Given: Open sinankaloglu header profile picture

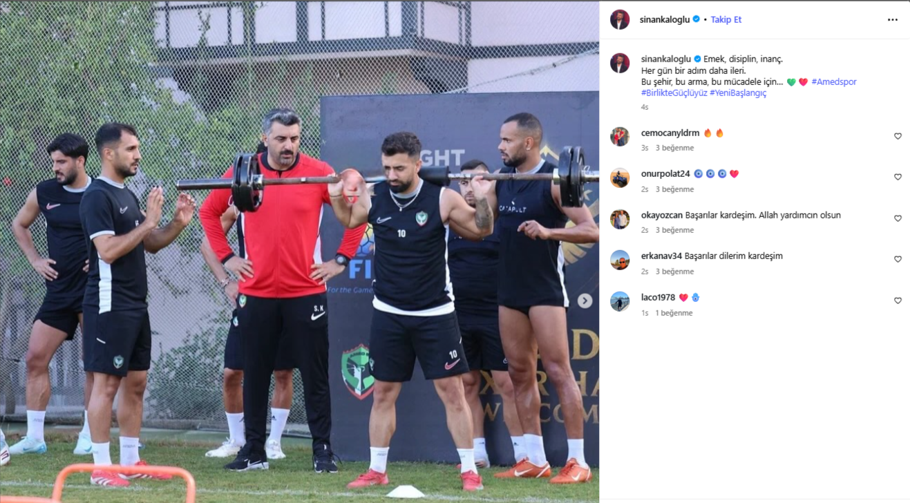Looking at the screenshot, I should (620, 19).
